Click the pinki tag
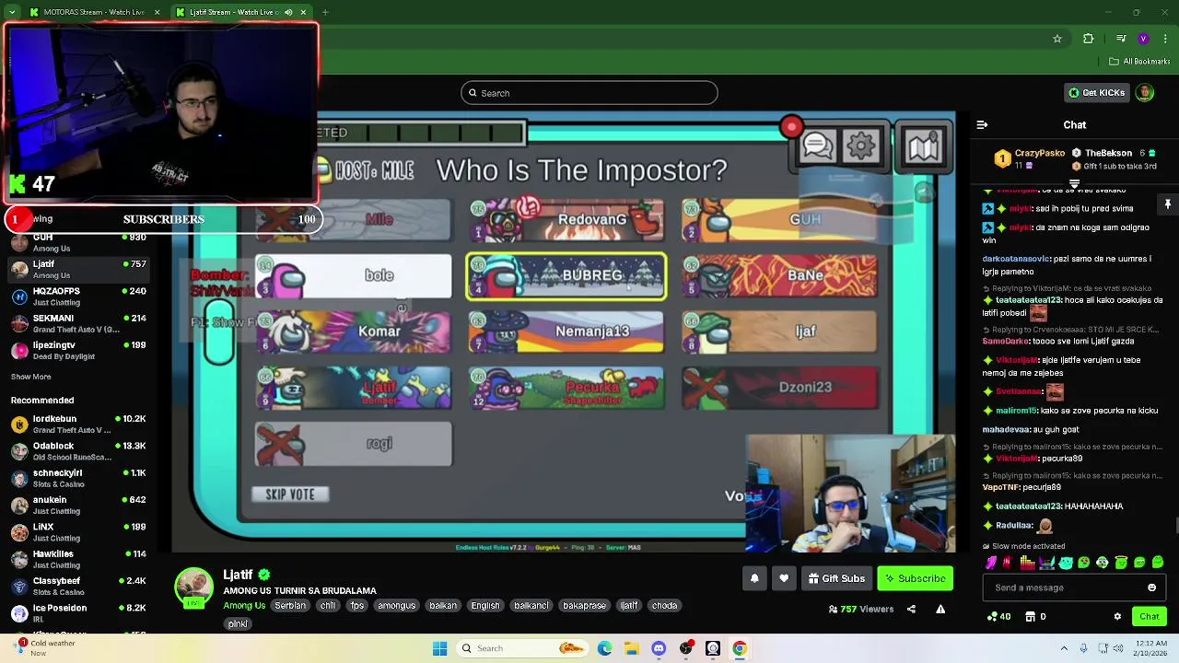The width and height of the screenshot is (1179, 663). point(238,623)
